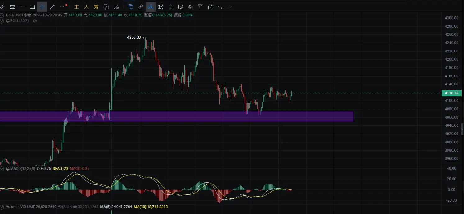Image resolution: width=464 pixels, height=214 pixels.
Task: Click the 开 4113.00 open price value
Action: pyautogui.click(x=73, y=15)
